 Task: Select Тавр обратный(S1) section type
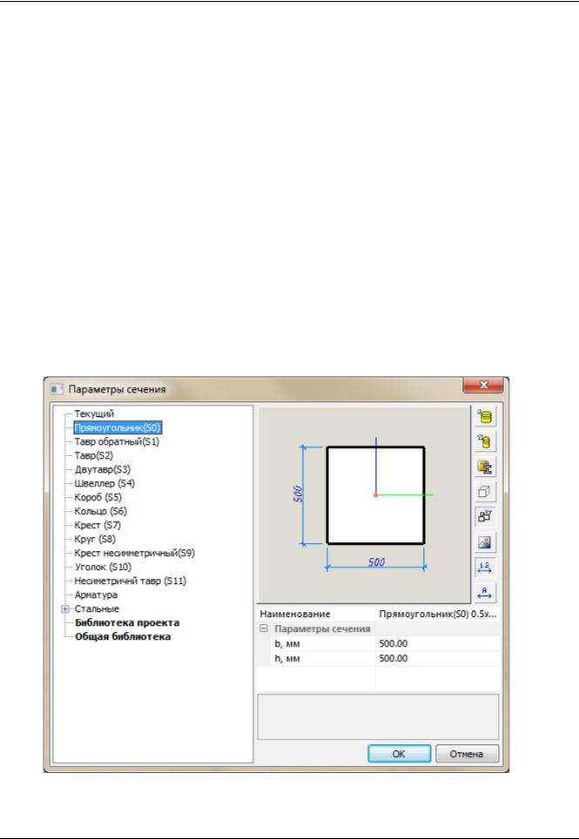[117, 441]
